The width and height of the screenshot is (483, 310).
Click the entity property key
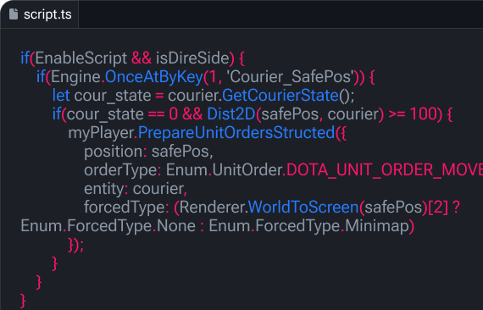(x=104, y=189)
